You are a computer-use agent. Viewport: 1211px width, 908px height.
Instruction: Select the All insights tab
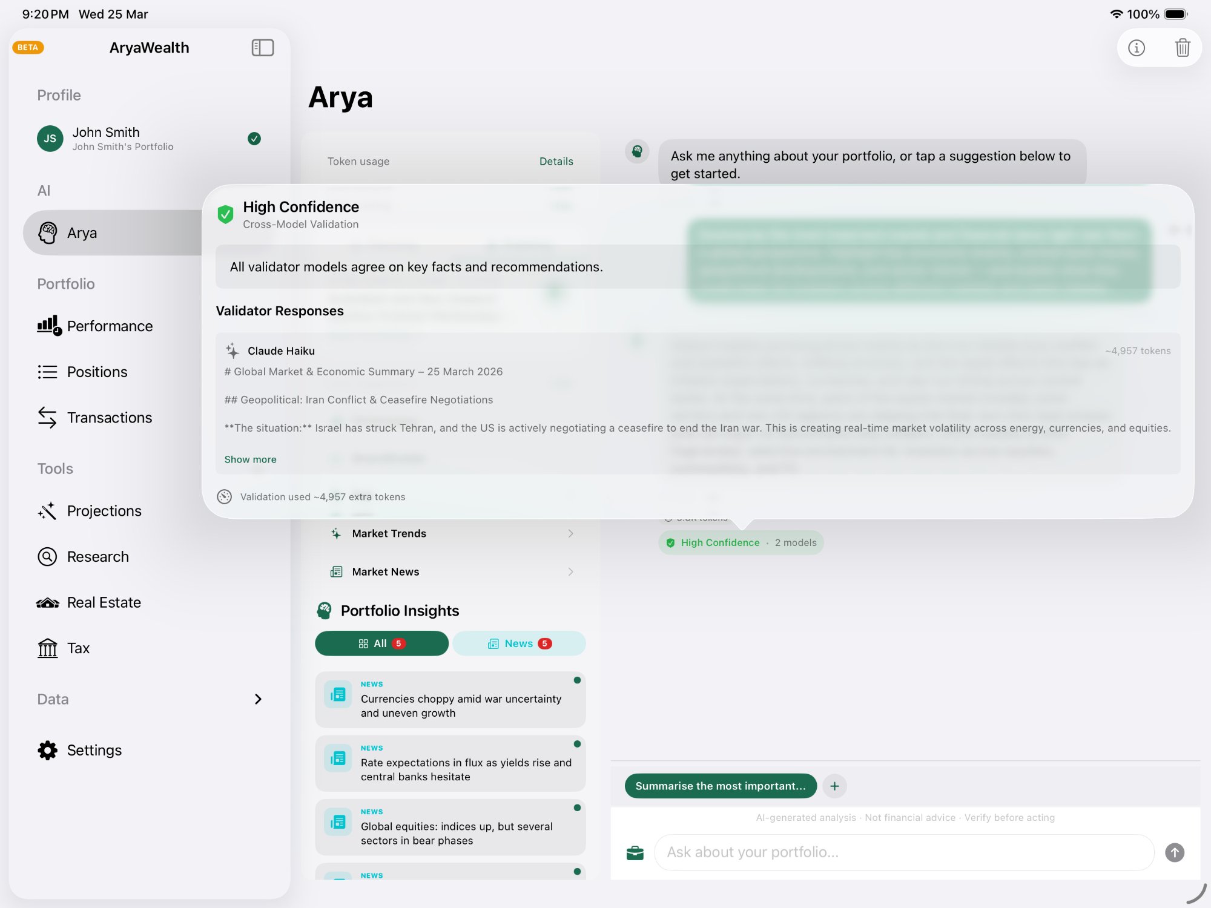[x=381, y=643]
